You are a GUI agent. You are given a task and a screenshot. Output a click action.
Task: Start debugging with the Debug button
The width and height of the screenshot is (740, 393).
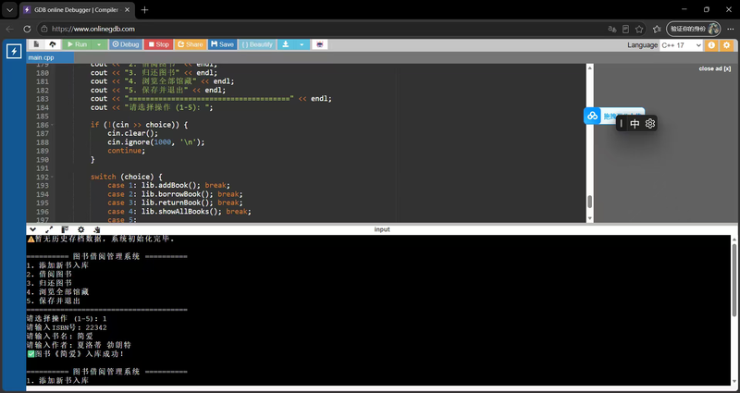tap(126, 44)
